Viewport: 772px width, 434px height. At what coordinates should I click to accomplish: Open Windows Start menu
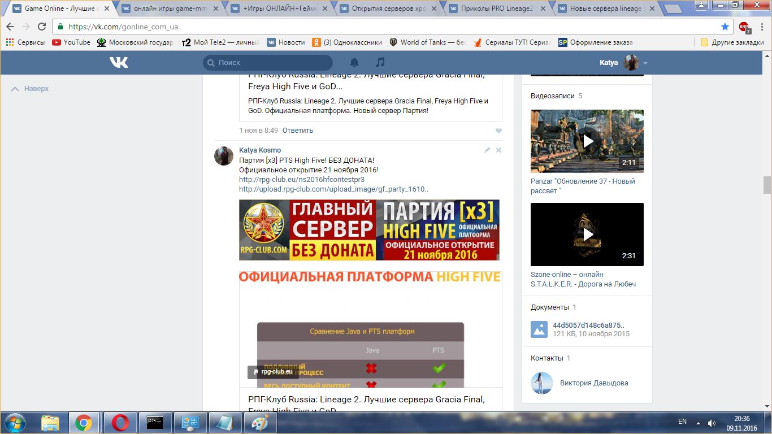(14, 423)
